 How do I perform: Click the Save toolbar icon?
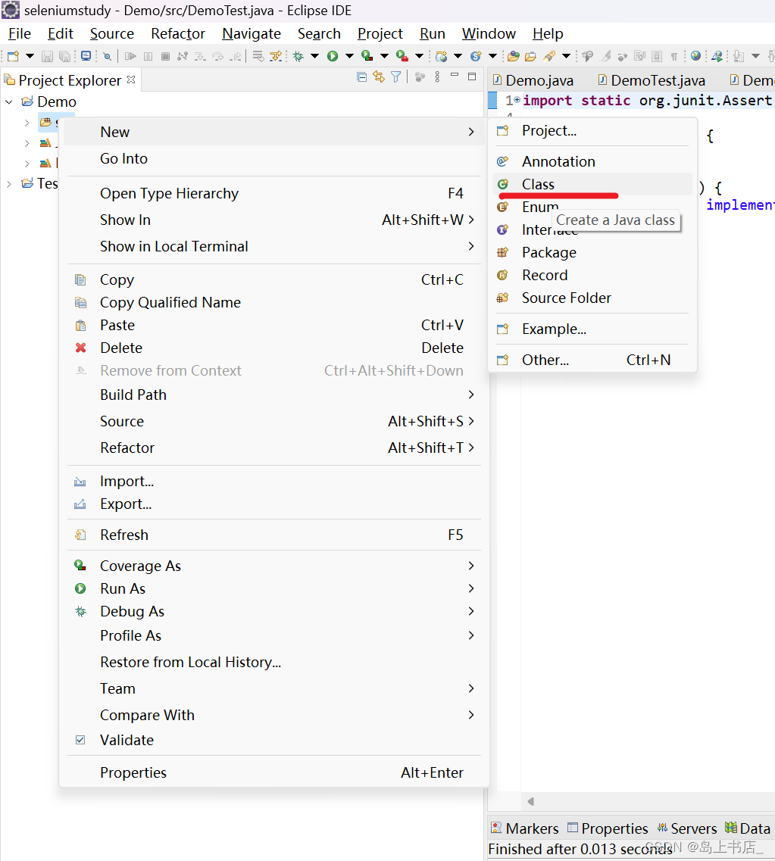click(x=47, y=56)
